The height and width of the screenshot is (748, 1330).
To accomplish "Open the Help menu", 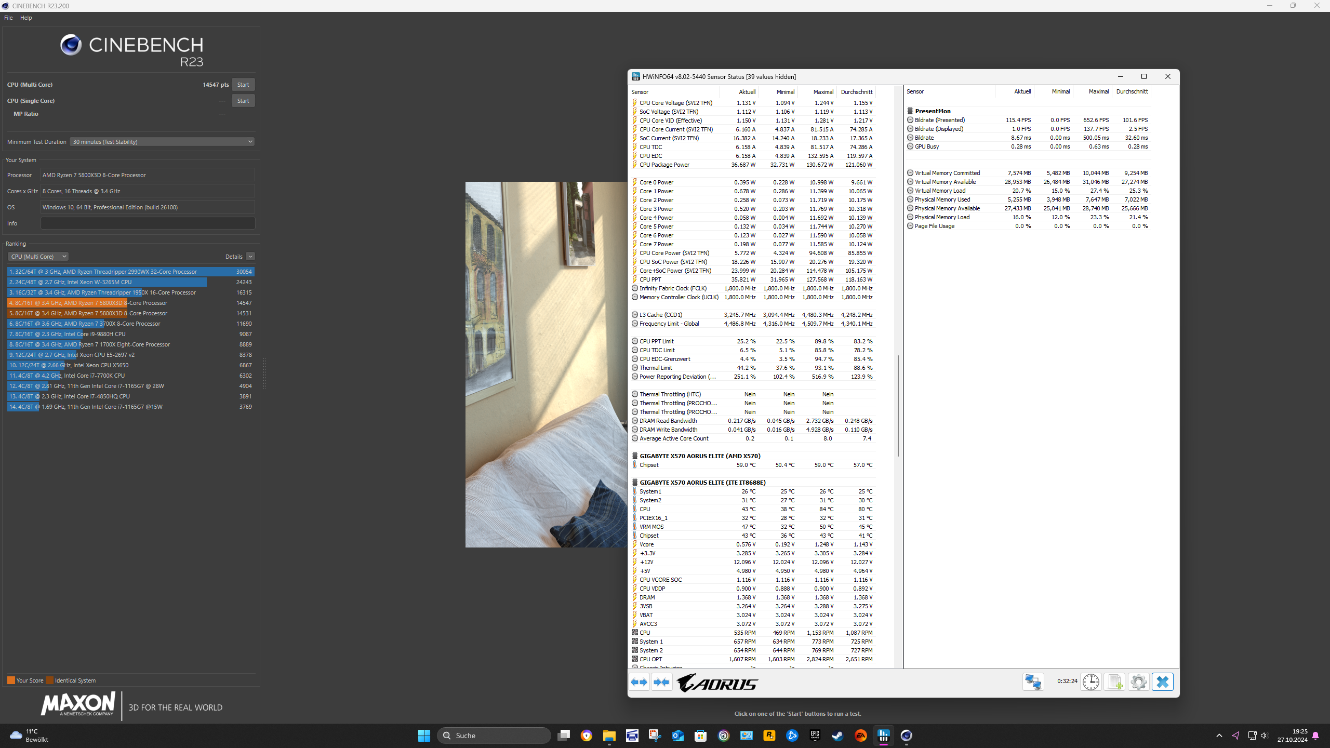I will tap(26, 18).
